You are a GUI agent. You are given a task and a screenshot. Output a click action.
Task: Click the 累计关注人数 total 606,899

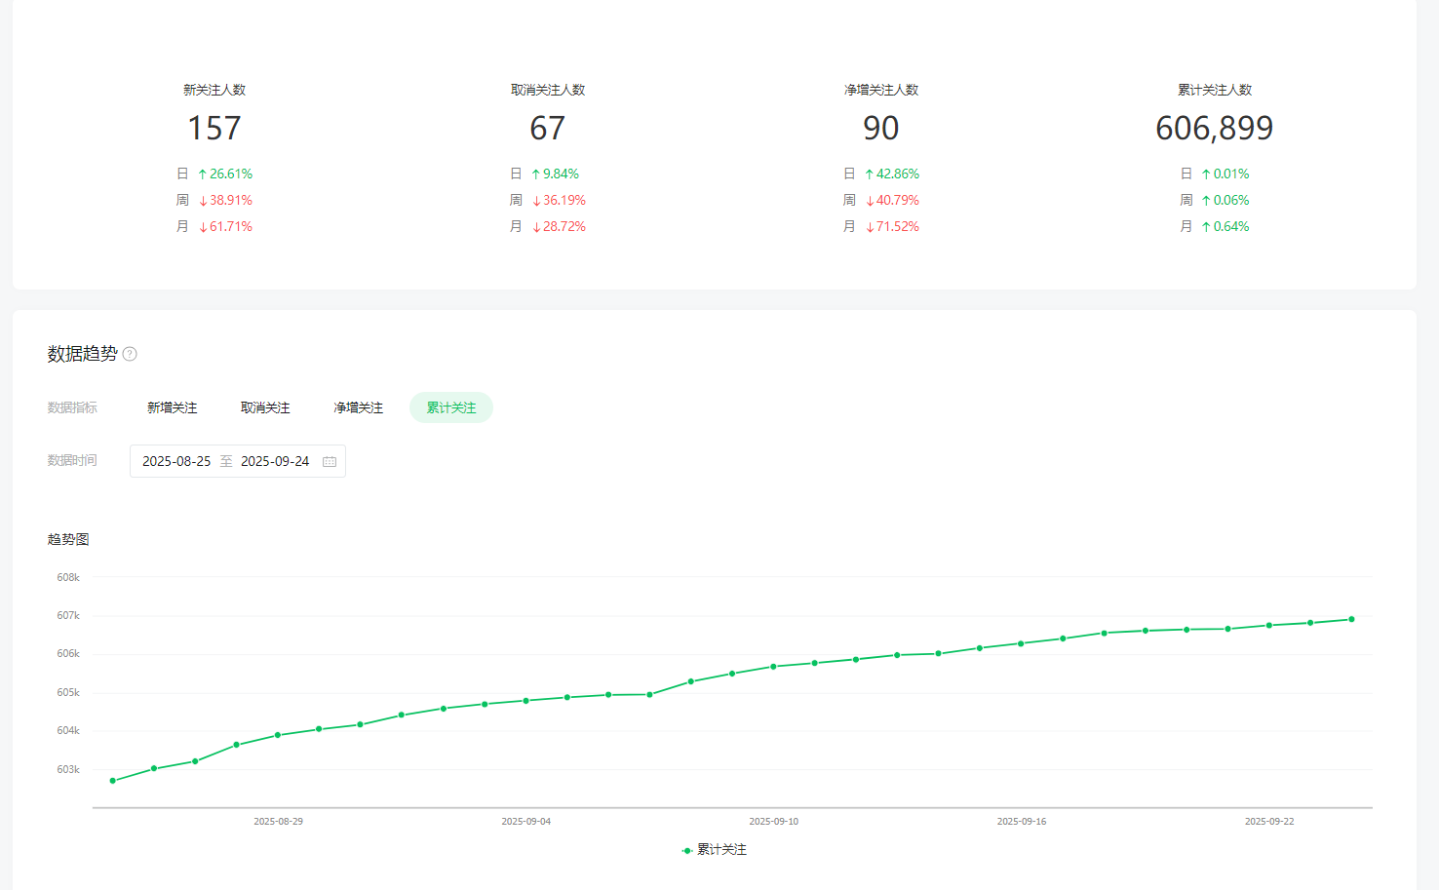[1214, 128]
